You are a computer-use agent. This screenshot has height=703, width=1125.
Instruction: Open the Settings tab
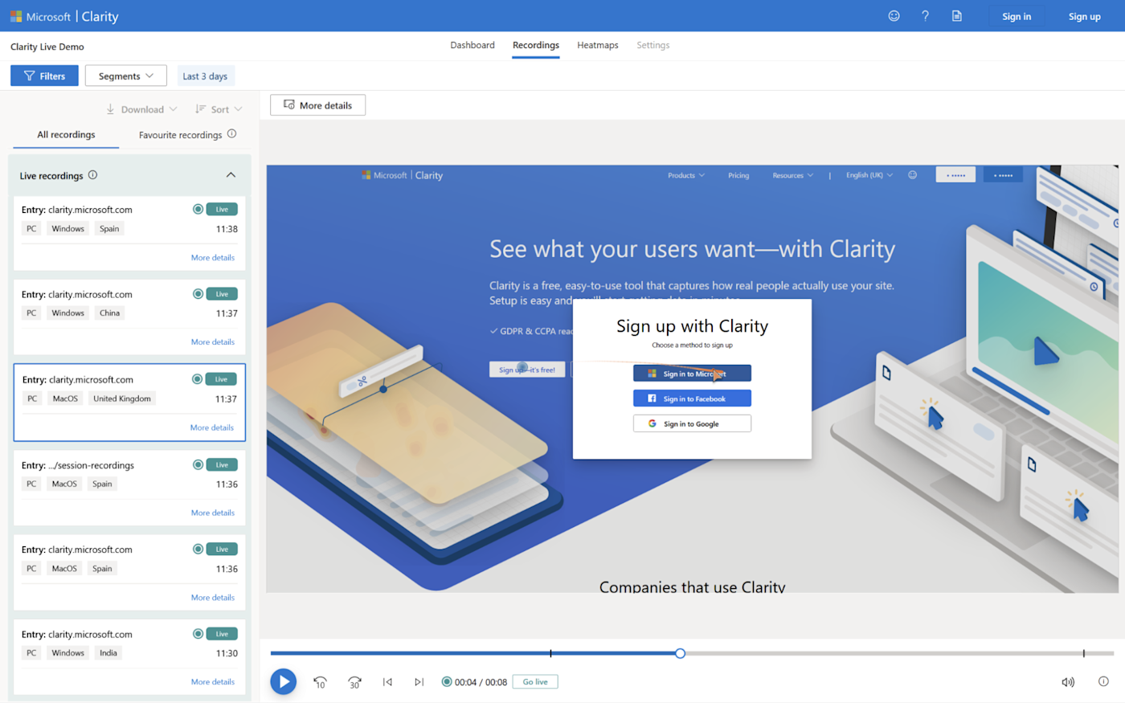653,45
